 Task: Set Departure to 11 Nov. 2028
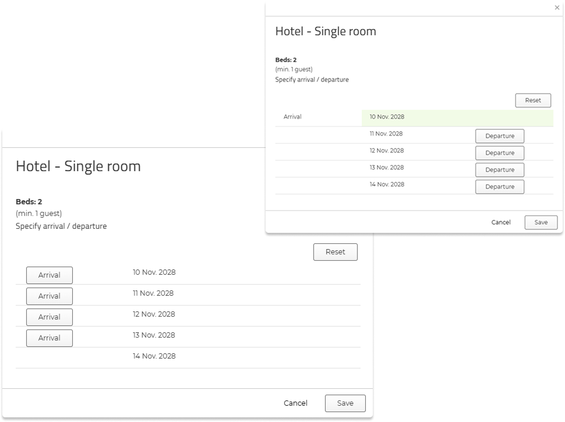(x=499, y=136)
